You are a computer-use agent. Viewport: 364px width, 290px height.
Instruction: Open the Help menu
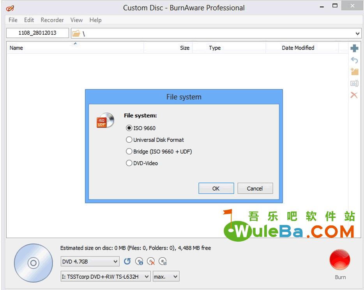tap(95, 20)
